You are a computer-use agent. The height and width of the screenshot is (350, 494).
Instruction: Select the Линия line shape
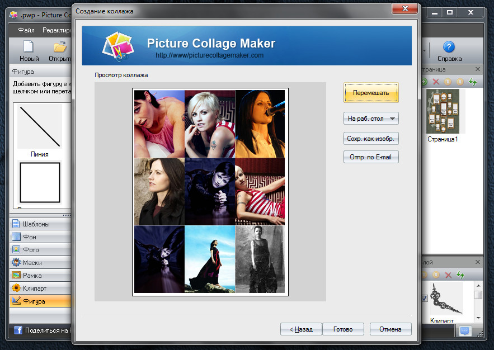coord(40,126)
